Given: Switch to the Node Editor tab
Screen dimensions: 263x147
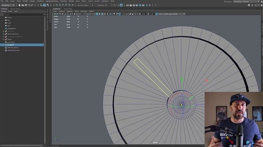Looking at the screenshot, I should pyautogui.click(x=68, y=9).
